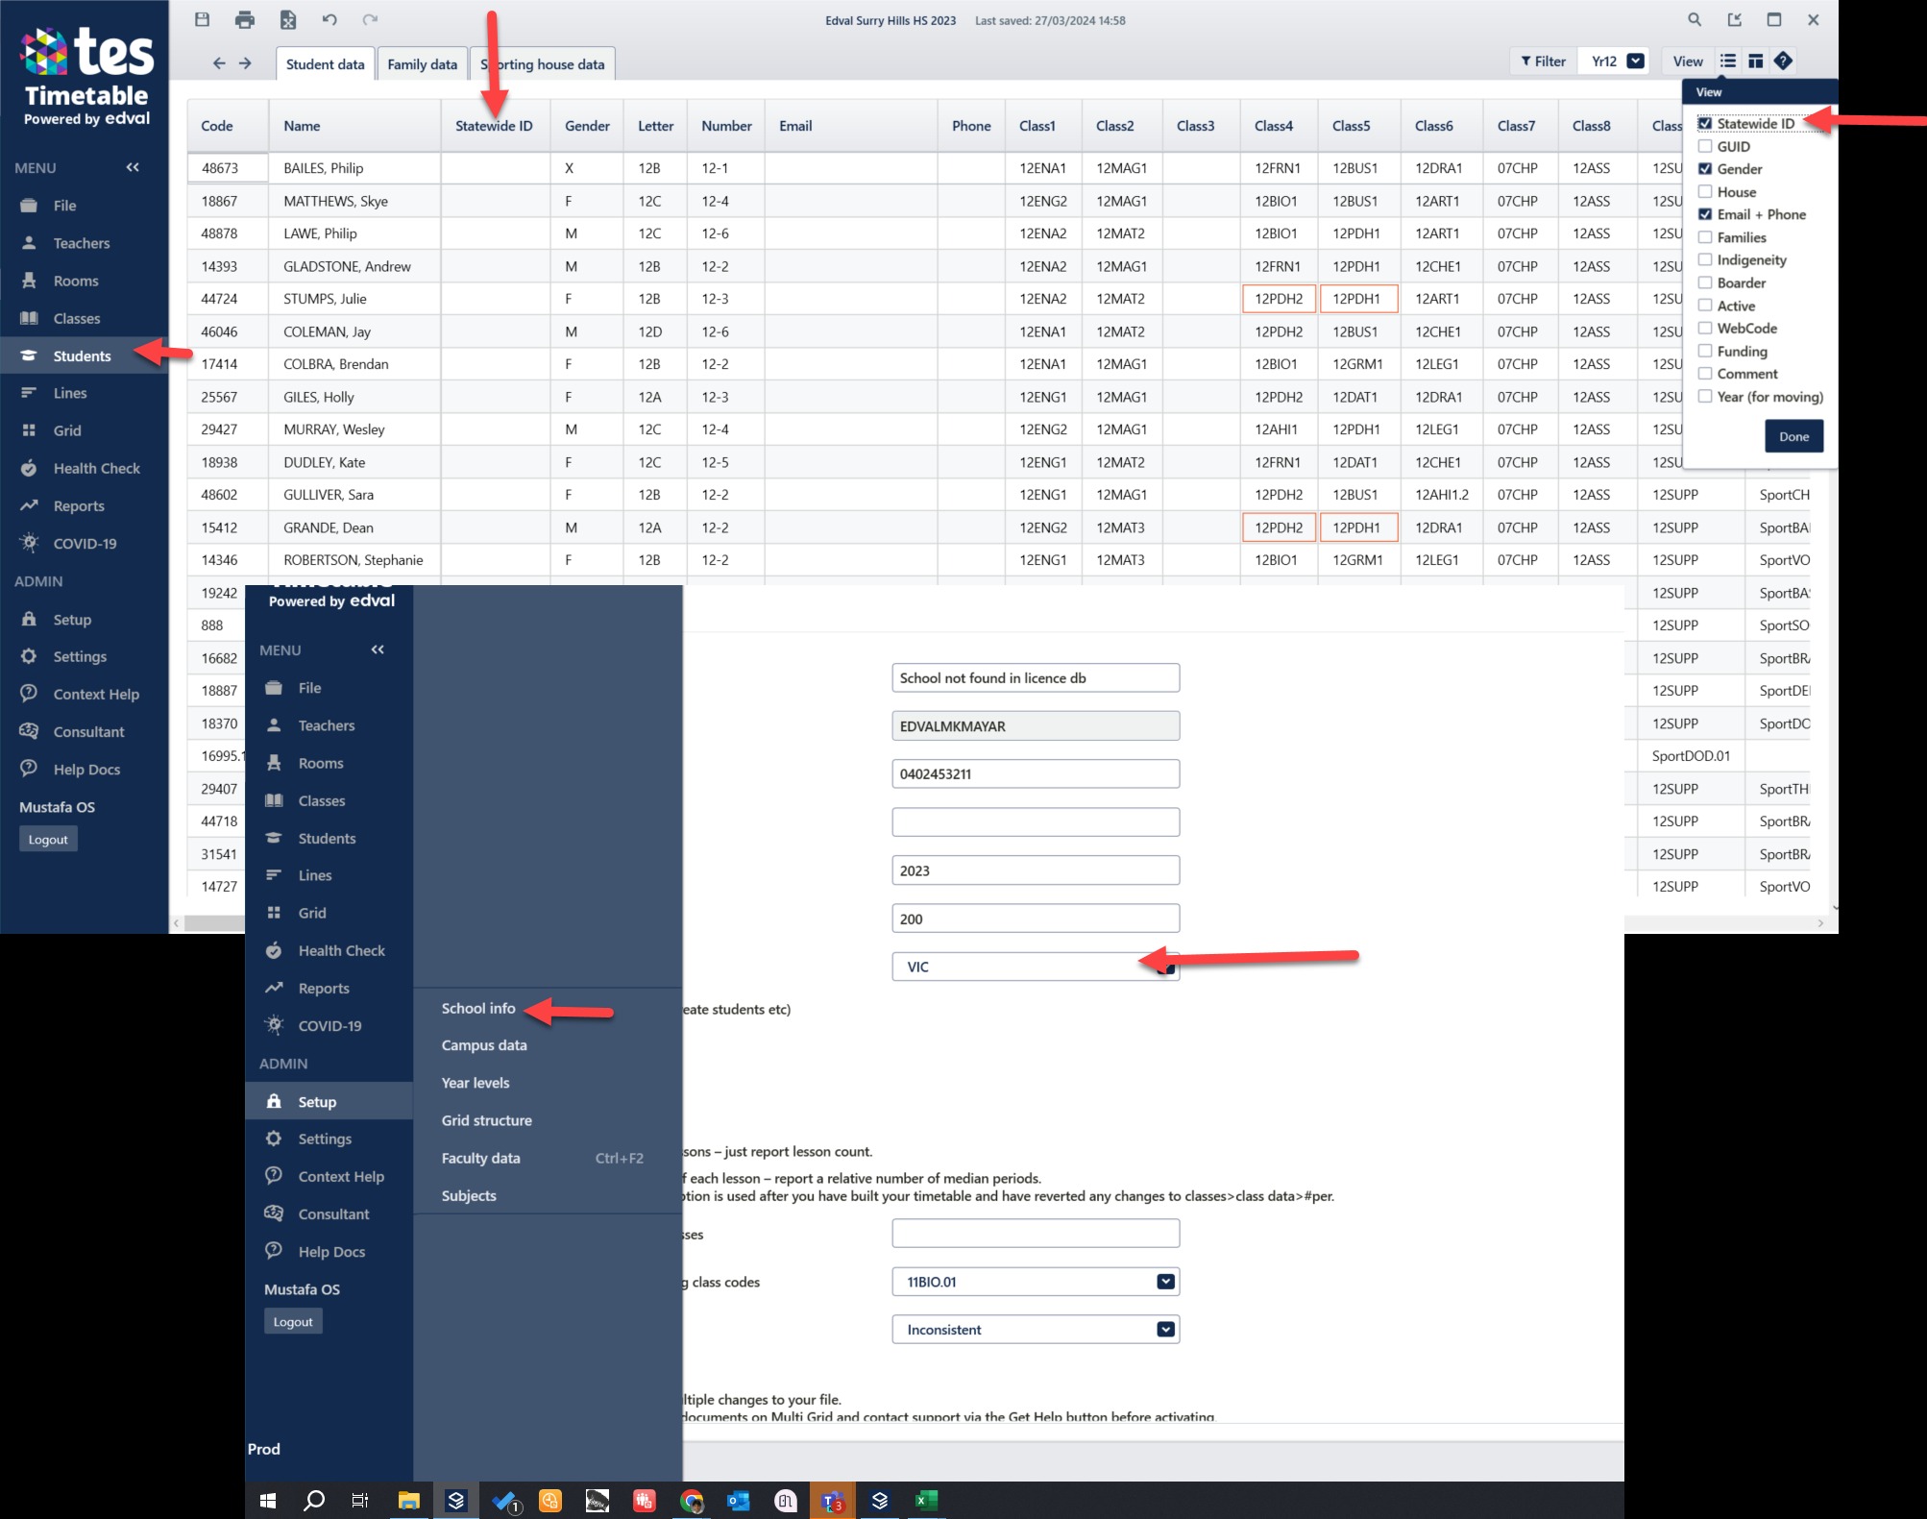Open the Inconsistent dropdown
The width and height of the screenshot is (1927, 1519).
pos(1165,1330)
